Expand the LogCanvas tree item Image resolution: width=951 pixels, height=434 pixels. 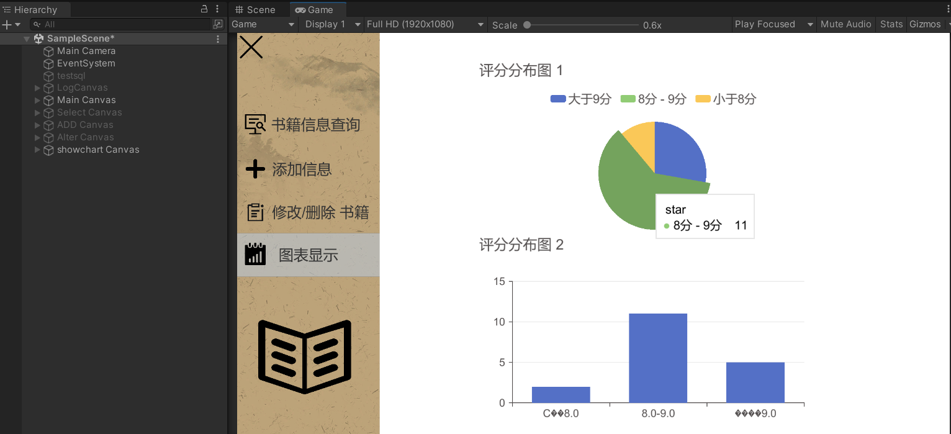coord(37,88)
